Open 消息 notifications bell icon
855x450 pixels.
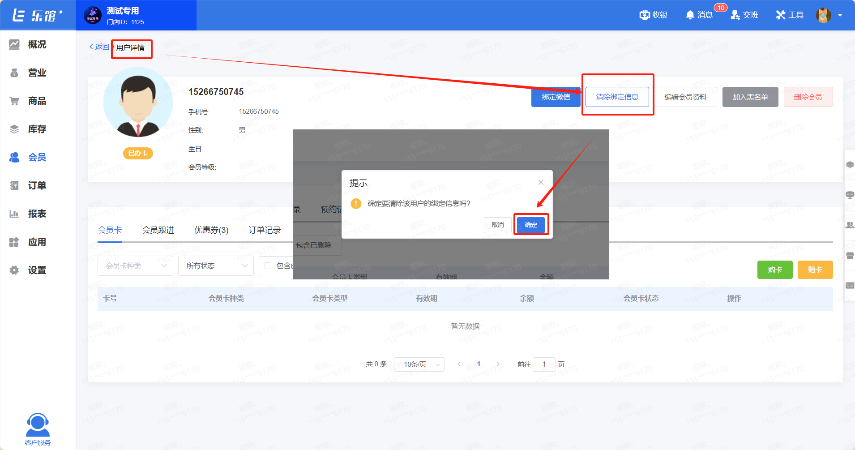pos(690,15)
